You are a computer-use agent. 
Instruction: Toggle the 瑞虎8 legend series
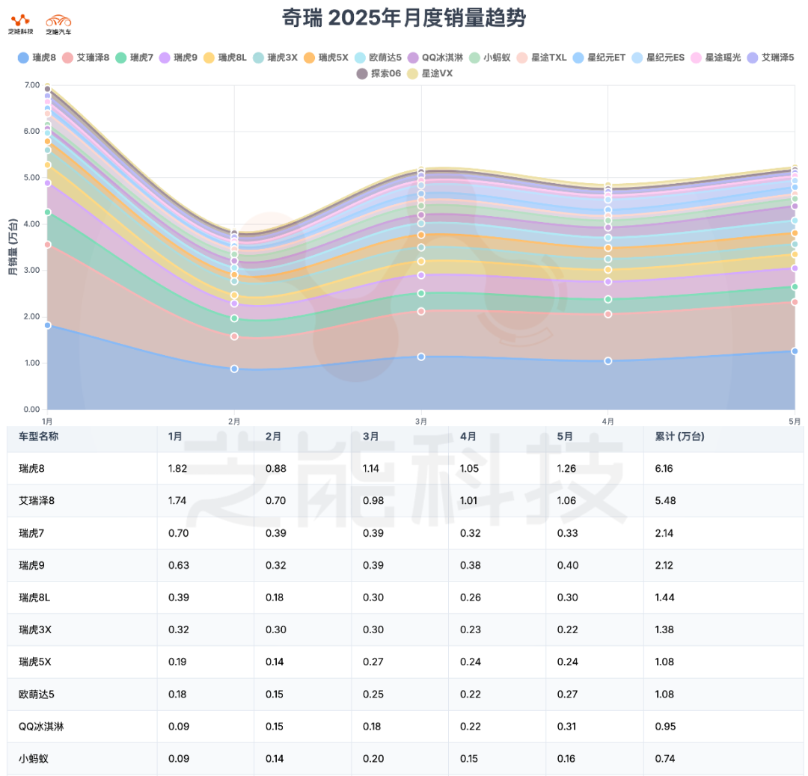point(37,58)
